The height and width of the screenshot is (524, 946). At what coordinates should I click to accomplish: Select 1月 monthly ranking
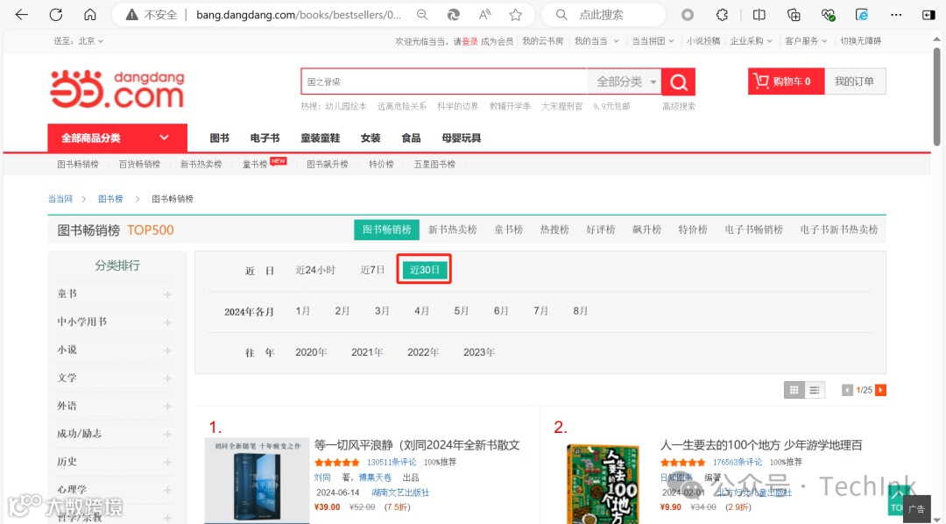pos(303,311)
